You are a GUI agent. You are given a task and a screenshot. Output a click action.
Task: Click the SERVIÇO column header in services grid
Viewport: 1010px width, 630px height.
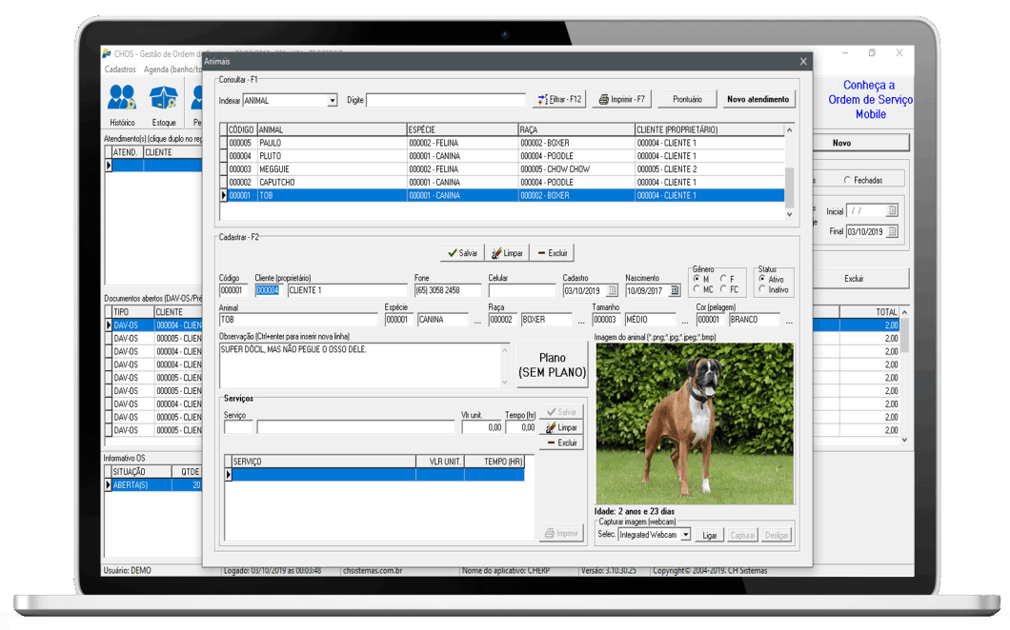[323, 462]
